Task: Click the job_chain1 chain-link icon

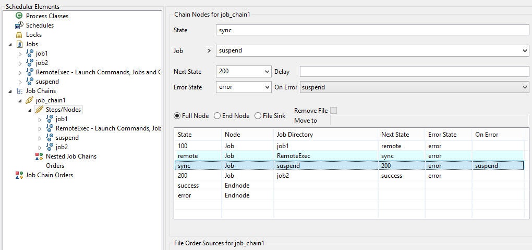Action: coord(30,100)
